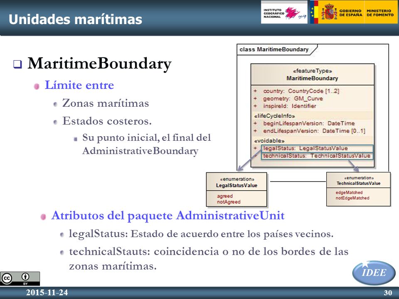The height and width of the screenshot is (299, 399).
Task: Click the legalStatus description line
Action: pyautogui.click(x=201, y=234)
